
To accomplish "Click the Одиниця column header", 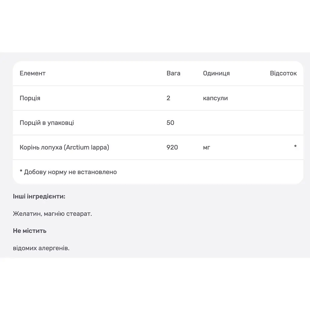I will [x=216, y=73].
